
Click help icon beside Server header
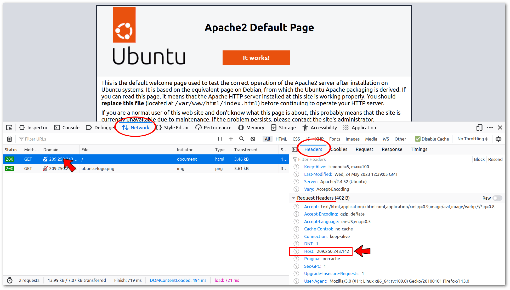coord(296,182)
